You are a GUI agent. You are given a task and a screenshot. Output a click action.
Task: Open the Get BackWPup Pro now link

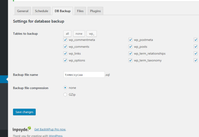click(x=50, y=129)
